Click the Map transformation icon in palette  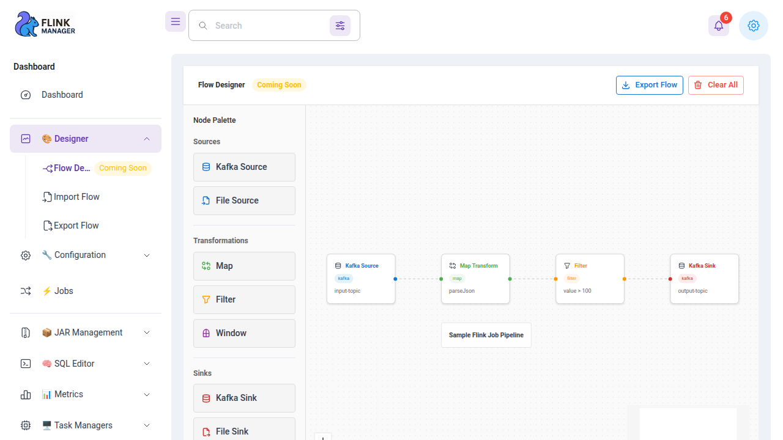tap(206, 266)
